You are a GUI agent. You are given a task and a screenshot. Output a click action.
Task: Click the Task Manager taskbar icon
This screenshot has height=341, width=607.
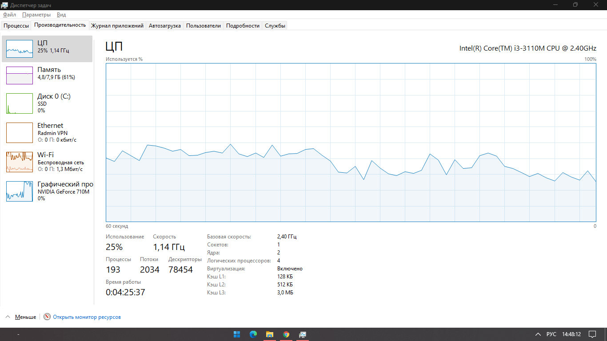coord(303,334)
